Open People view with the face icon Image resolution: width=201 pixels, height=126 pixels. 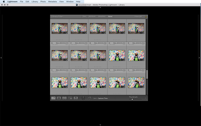tap(76, 98)
